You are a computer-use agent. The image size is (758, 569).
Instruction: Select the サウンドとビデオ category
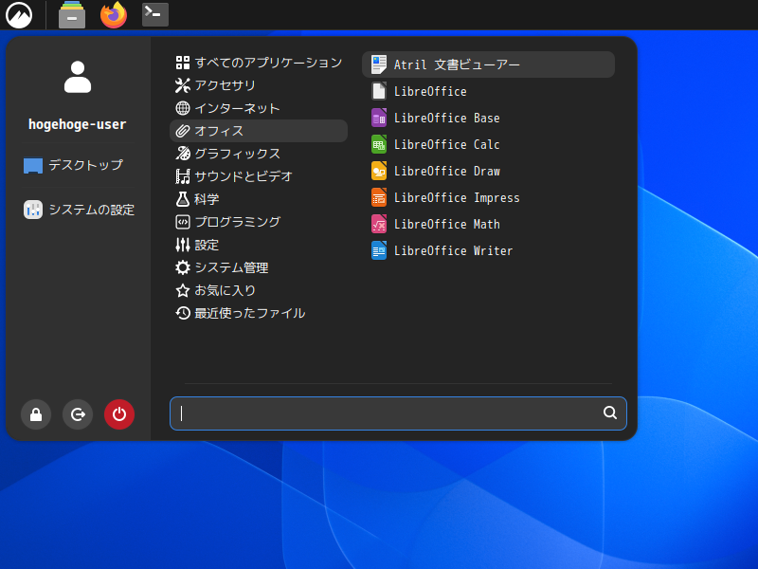pyautogui.click(x=259, y=176)
